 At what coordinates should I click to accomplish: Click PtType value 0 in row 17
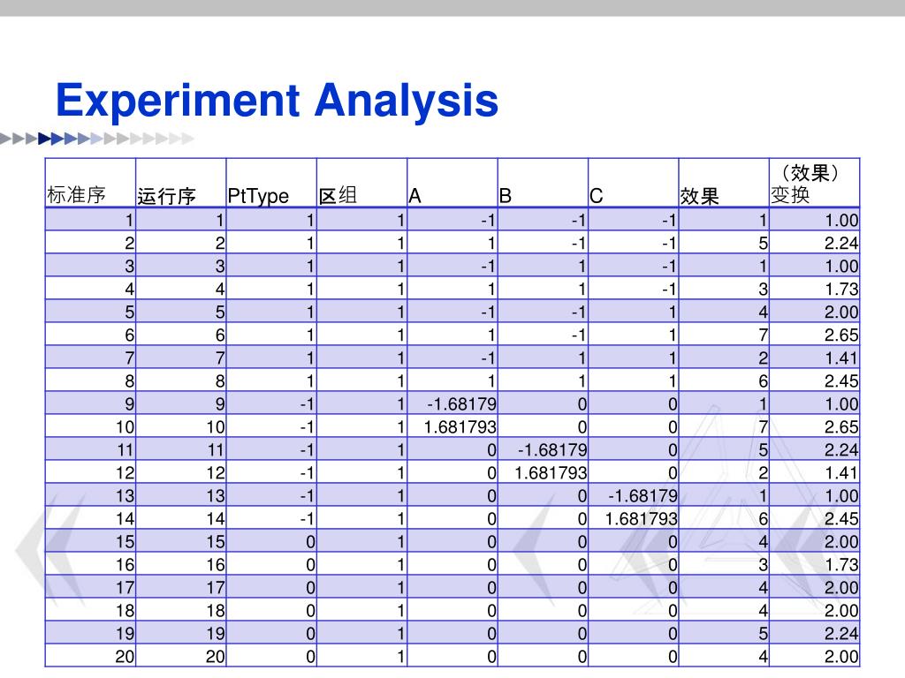click(310, 588)
